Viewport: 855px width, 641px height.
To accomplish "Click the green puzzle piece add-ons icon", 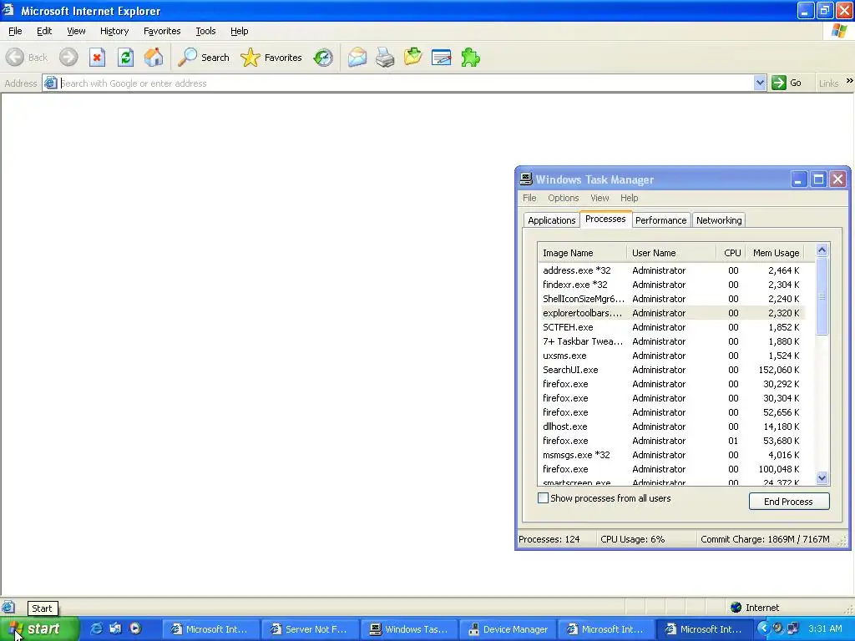I will (470, 58).
